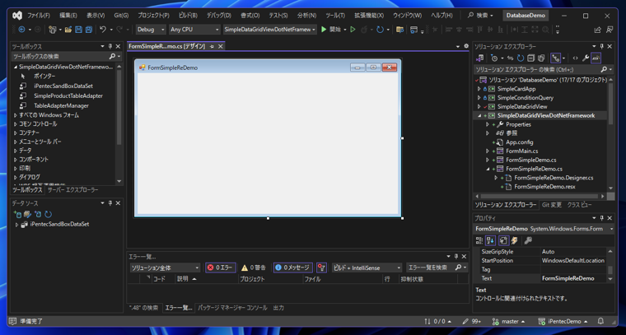Viewport: 626px width, 335px height.
Task: Click the Find in Files folder icon
Action: tap(399, 30)
